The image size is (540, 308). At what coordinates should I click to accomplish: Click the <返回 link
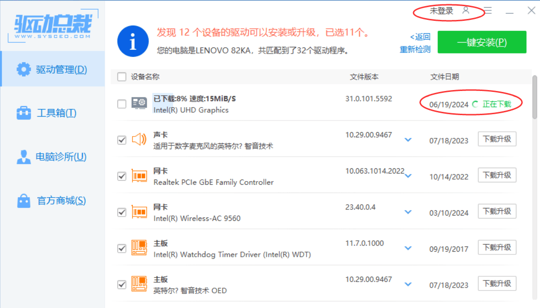[420, 37]
